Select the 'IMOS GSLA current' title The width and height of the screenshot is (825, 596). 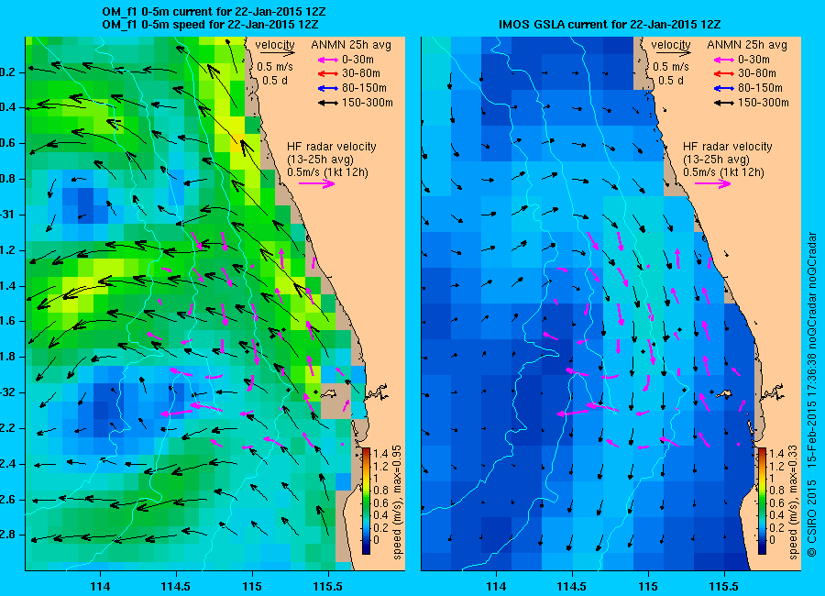click(610, 24)
